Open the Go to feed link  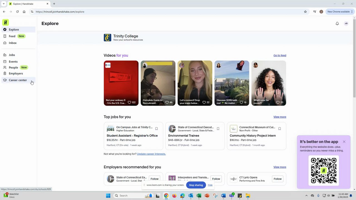click(x=280, y=55)
